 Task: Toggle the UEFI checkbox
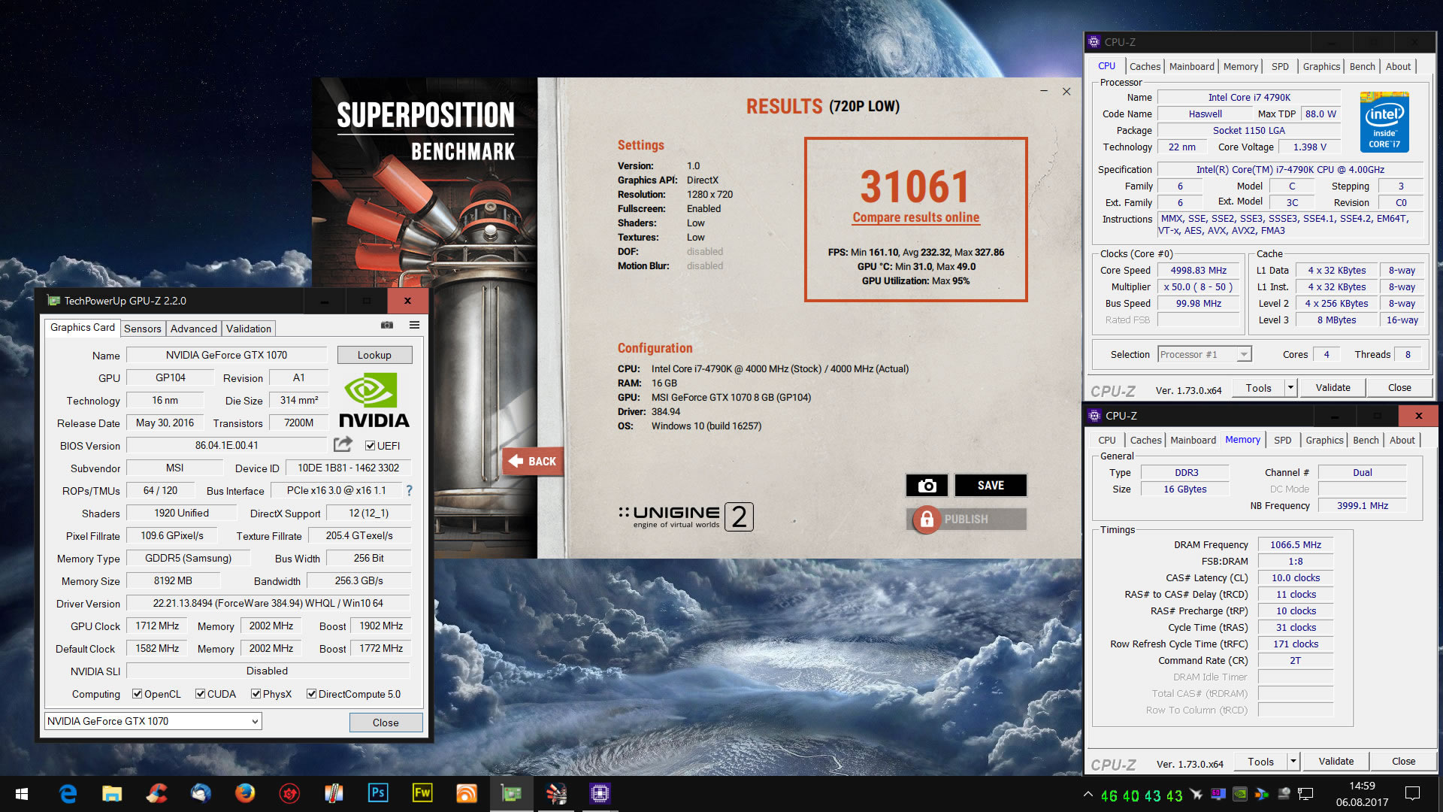coord(370,446)
